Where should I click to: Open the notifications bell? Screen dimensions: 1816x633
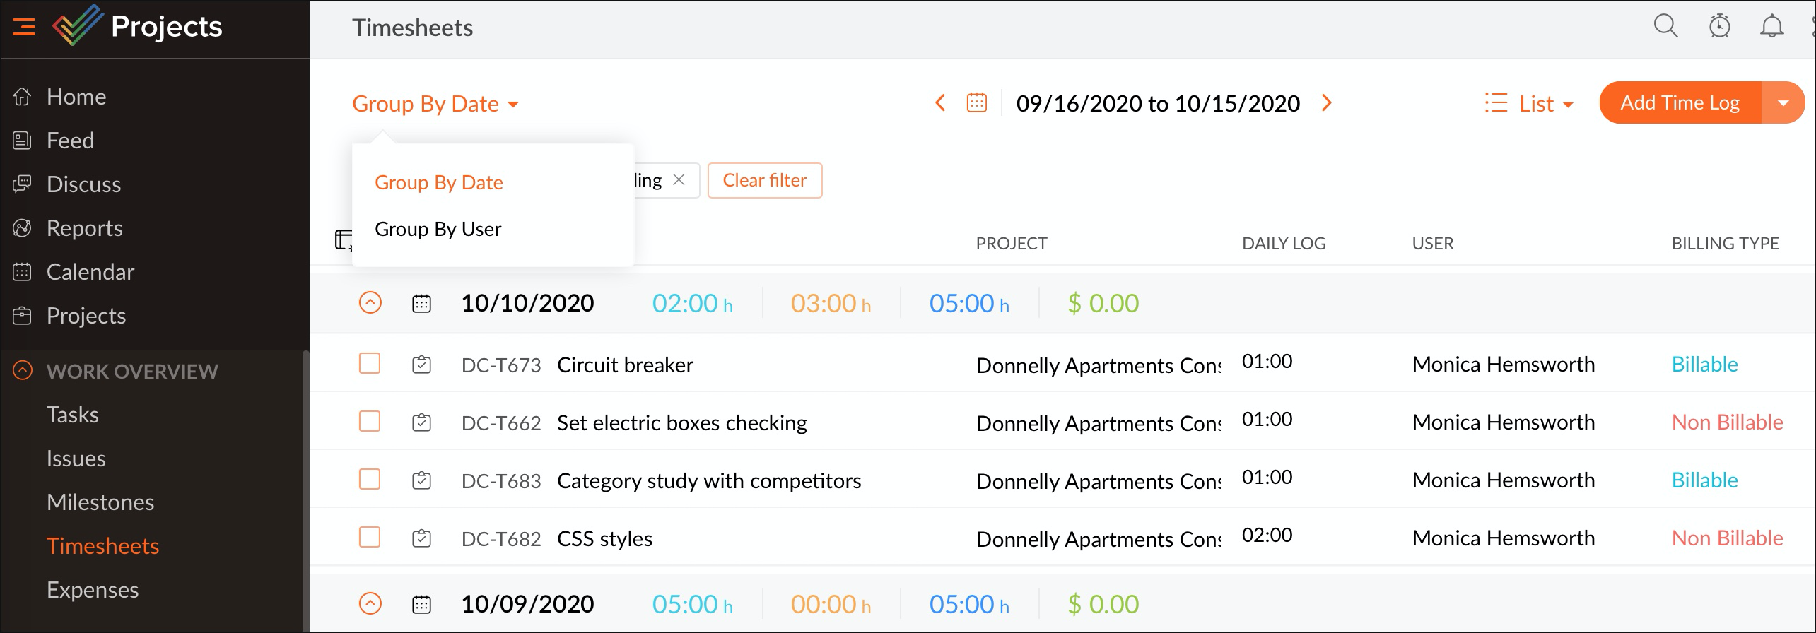point(1771,27)
